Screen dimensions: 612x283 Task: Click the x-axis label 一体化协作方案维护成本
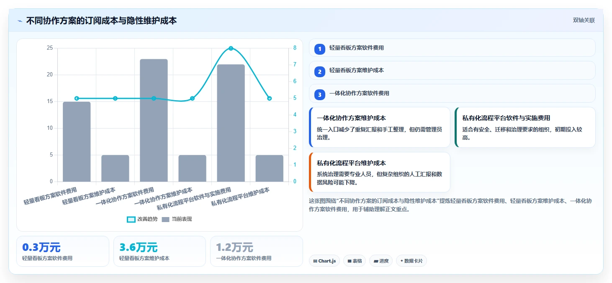pos(163,197)
